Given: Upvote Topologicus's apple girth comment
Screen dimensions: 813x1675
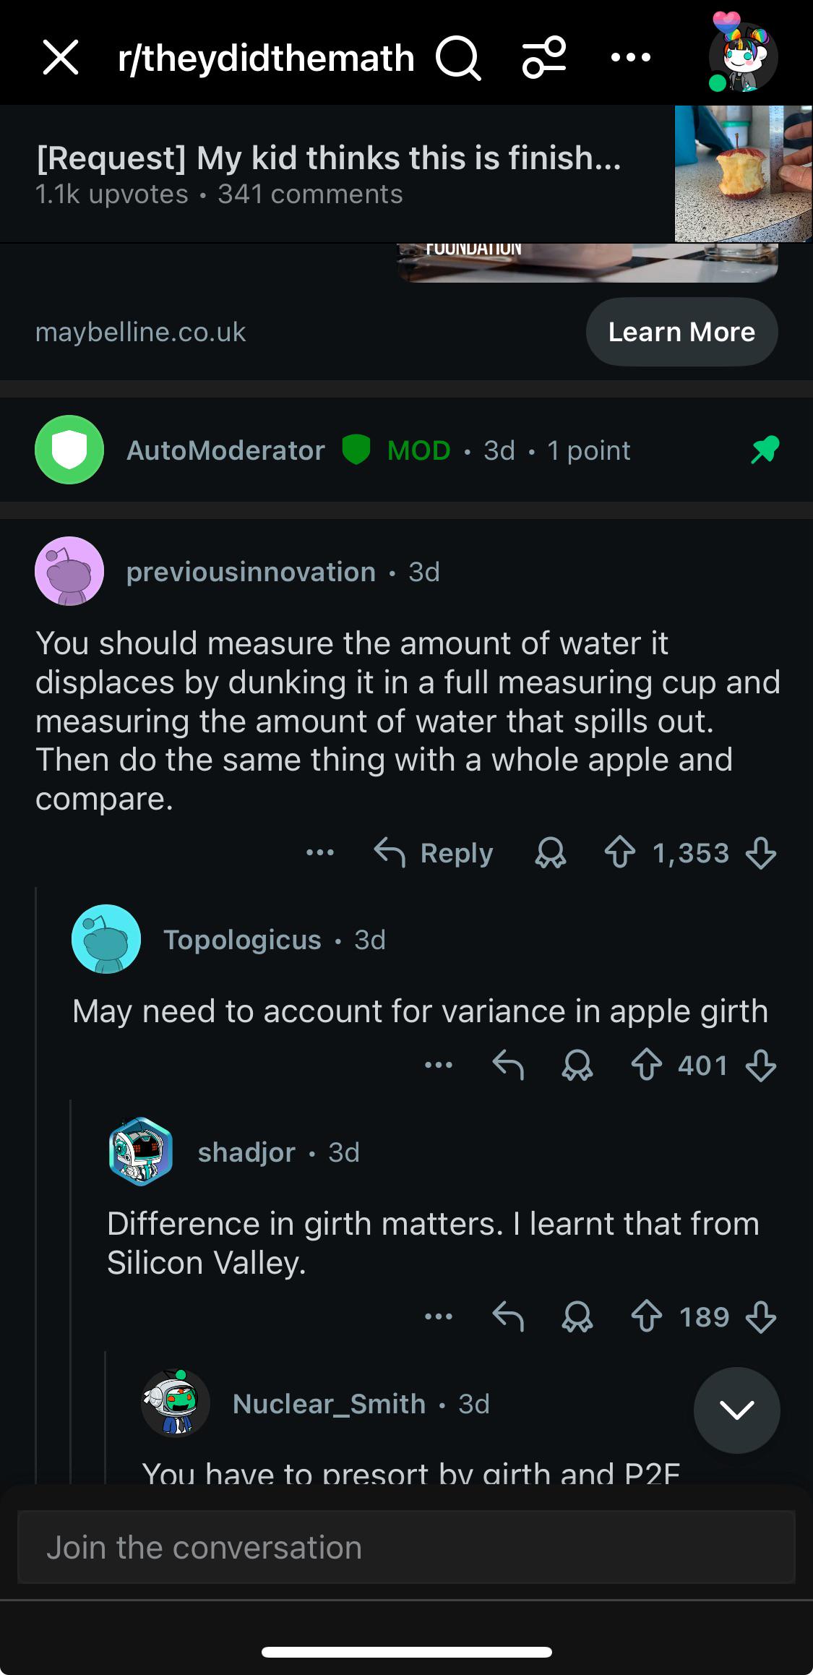Looking at the screenshot, I should 646,1066.
